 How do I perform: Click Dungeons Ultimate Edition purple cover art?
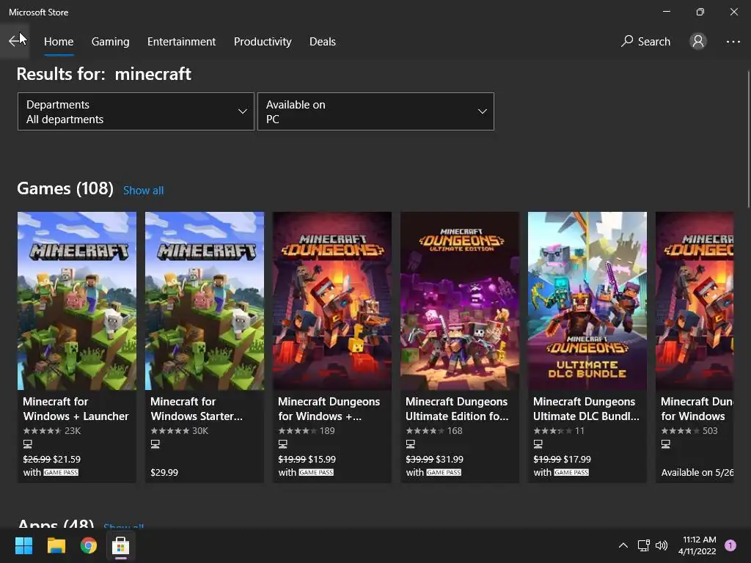(460, 301)
